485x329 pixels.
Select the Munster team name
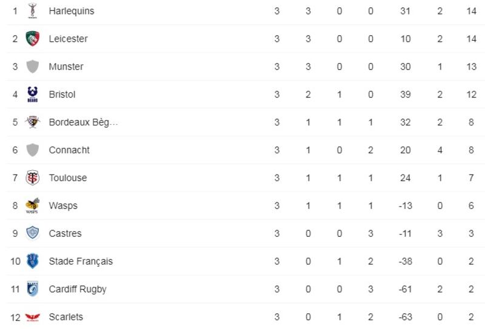tap(66, 67)
